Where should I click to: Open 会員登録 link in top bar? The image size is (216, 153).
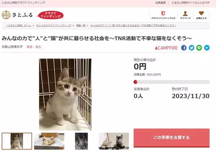click(161, 3)
